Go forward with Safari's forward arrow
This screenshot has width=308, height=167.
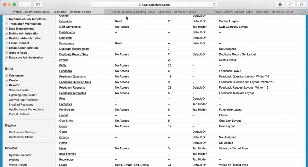click(x=28, y=4)
